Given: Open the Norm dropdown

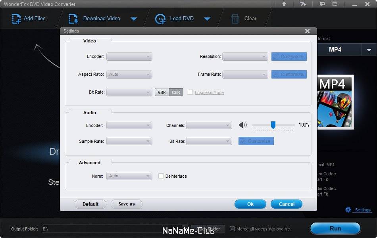Looking at the screenshot, I should click(x=129, y=176).
